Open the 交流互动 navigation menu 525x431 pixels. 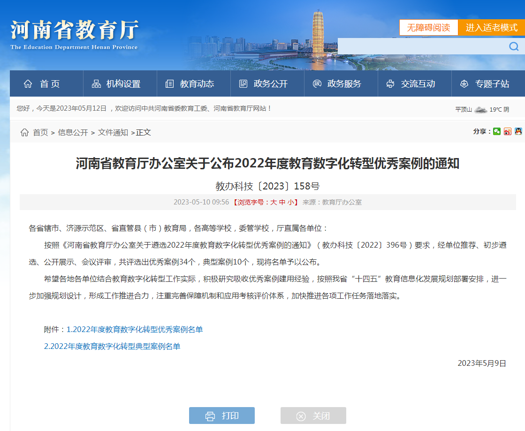click(x=414, y=83)
